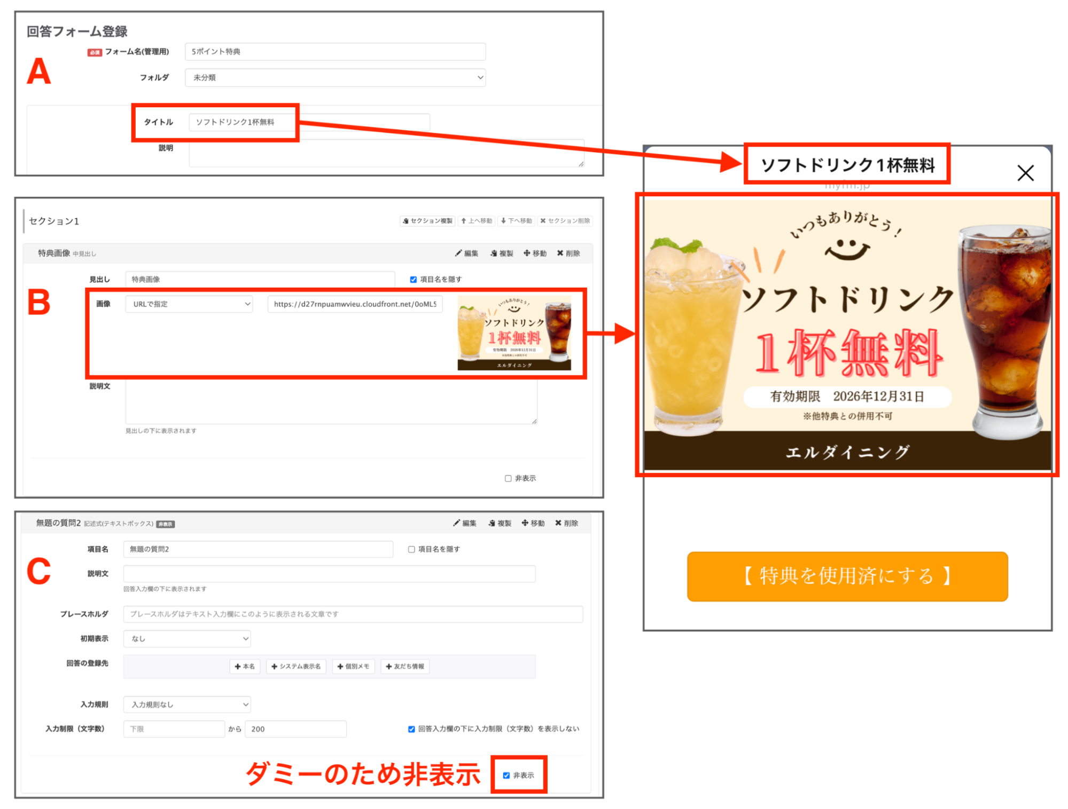The height and width of the screenshot is (809, 1068).
Task: Move the 特典画像 item via 移動
Action: [x=535, y=253]
